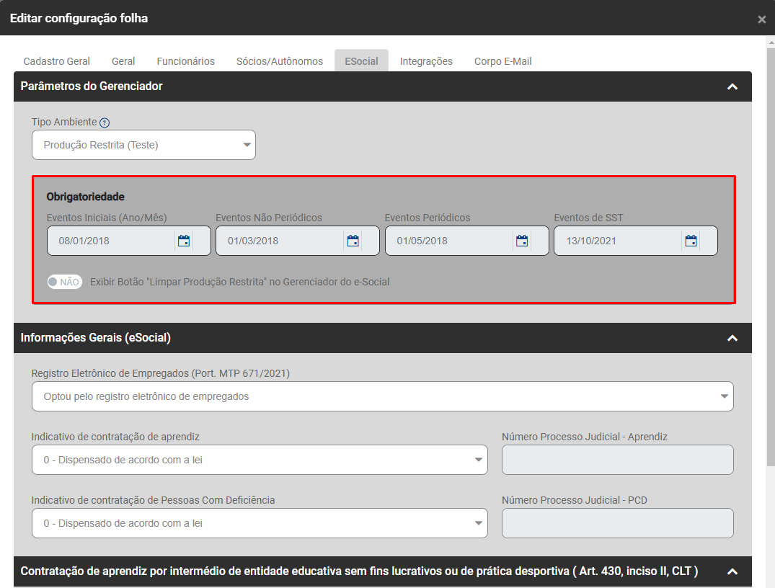Screen dimensions: 775x588
Task: Click the Tipo Ambiente help icon
Action: 105,122
